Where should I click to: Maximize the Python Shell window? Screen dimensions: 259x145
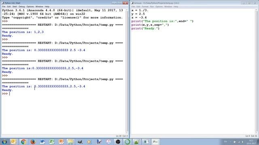pyautogui.click(x=120, y=3)
